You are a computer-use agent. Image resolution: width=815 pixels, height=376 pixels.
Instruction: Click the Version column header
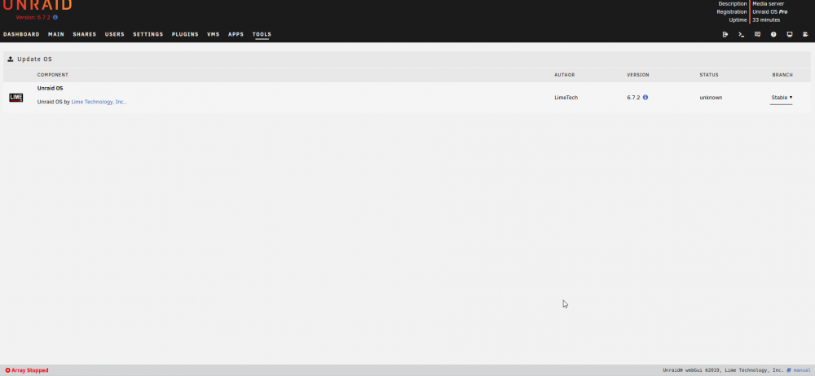[x=638, y=75]
